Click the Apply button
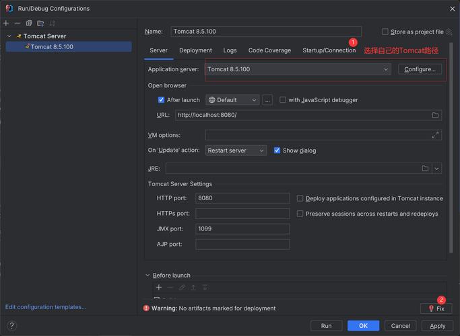The height and width of the screenshot is (336, 460). pos(437,326)
